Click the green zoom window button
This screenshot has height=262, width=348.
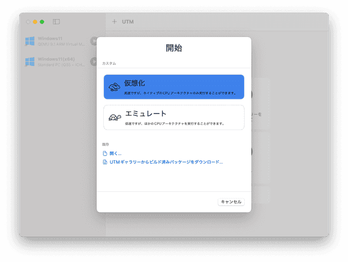click(x=42, y=22)
